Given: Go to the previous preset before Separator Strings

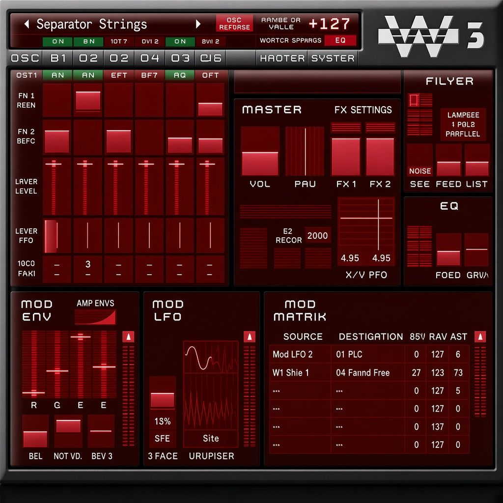Looking at the screenshot, I should [x=27, y=24].
